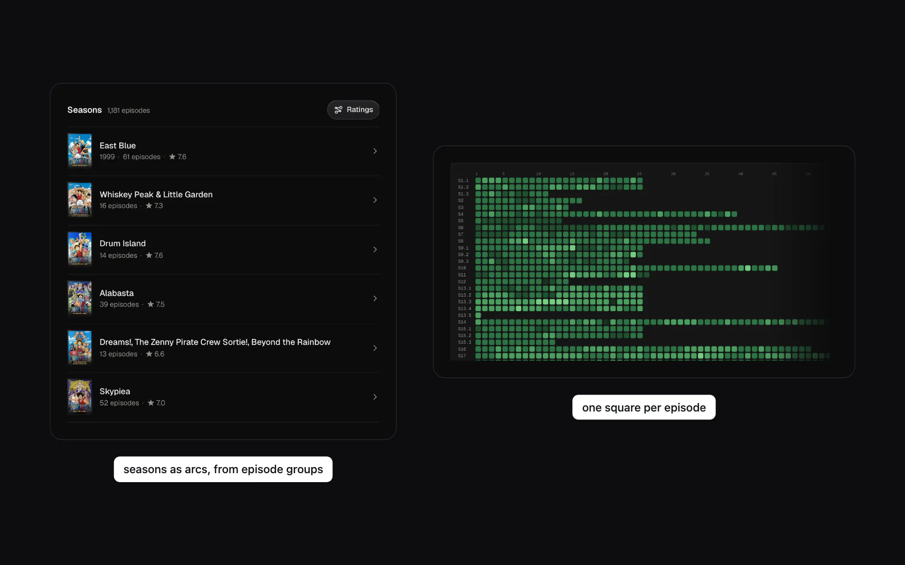Viewport: 905px width, 565px height.
Task: Open Skypiea poster thumbnail
Action: [80, 396]
